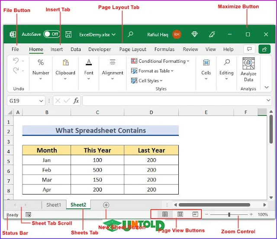Expand the formula bar with the chevron
277x239 pixels.
click(268, 100)
